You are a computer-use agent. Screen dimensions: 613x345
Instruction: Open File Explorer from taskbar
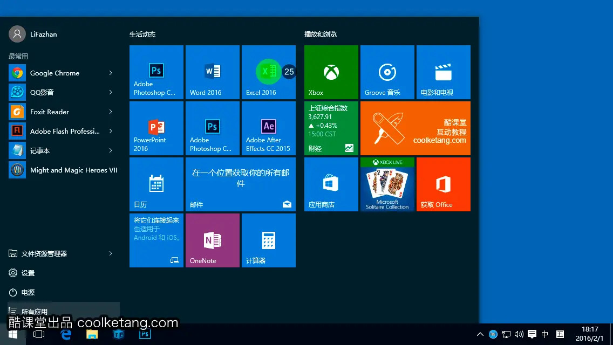pyautogui.click(x=92, y=334)
